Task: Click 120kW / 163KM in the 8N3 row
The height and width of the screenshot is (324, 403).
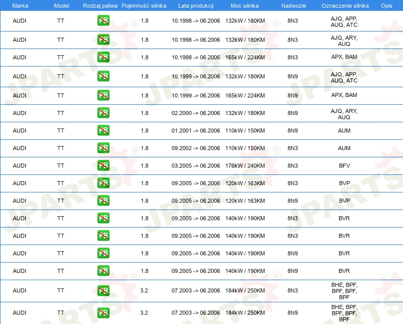Action: 245,183
